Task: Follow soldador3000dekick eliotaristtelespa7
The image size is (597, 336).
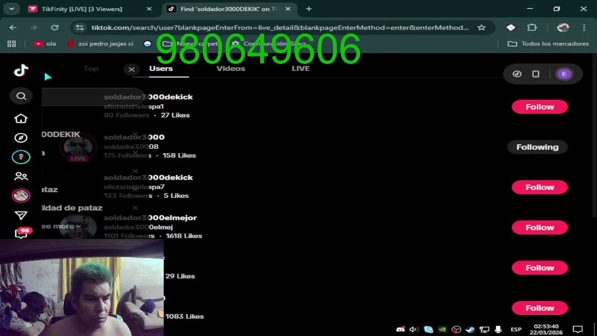Action: [540, 187]
